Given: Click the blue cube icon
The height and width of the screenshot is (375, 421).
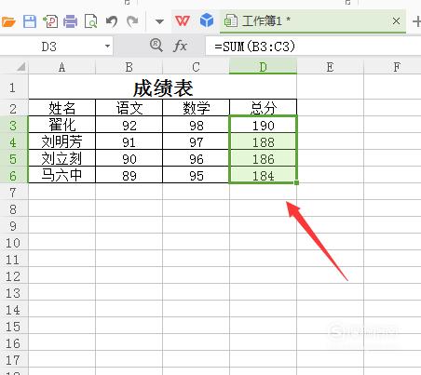Looking at the screenshot, I should (207, 20).
